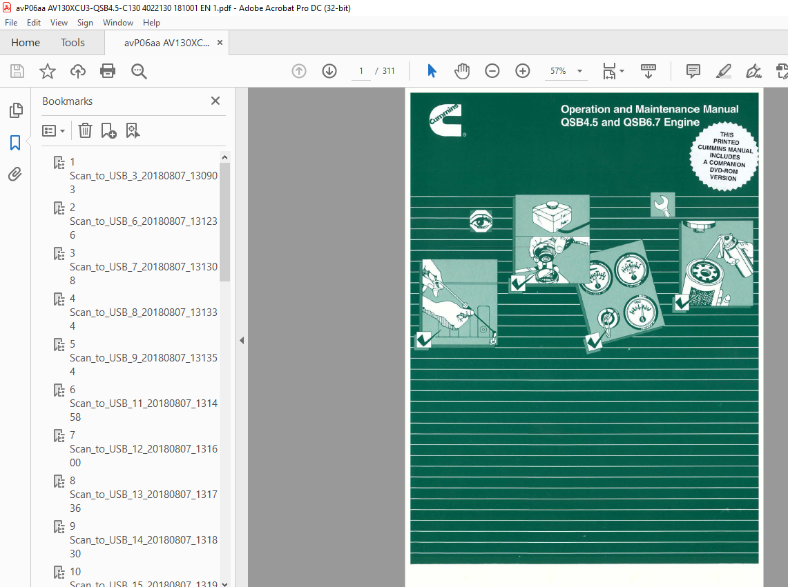The width and height of the screenshot is (788, 587).
Task: Click the Fit width scrolling icon
Action: [x=609, y=71]
